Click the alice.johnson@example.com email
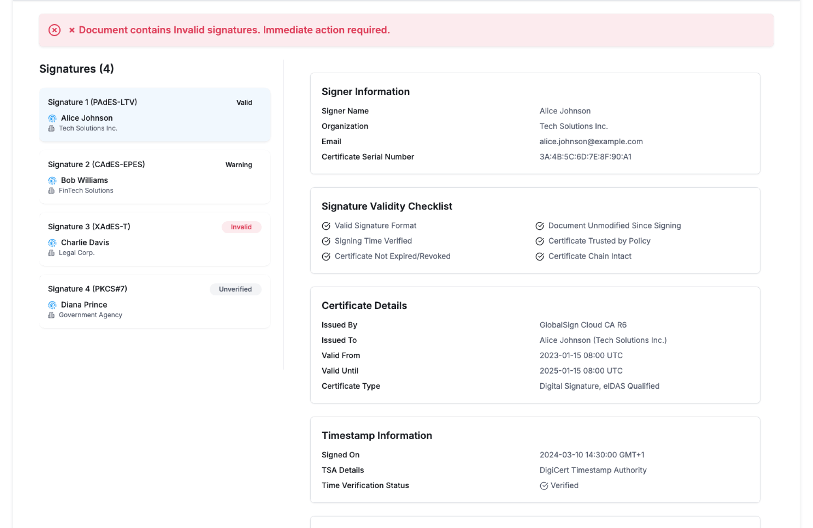The height and width of the screenshot is (528, 813). coord(591,142)
